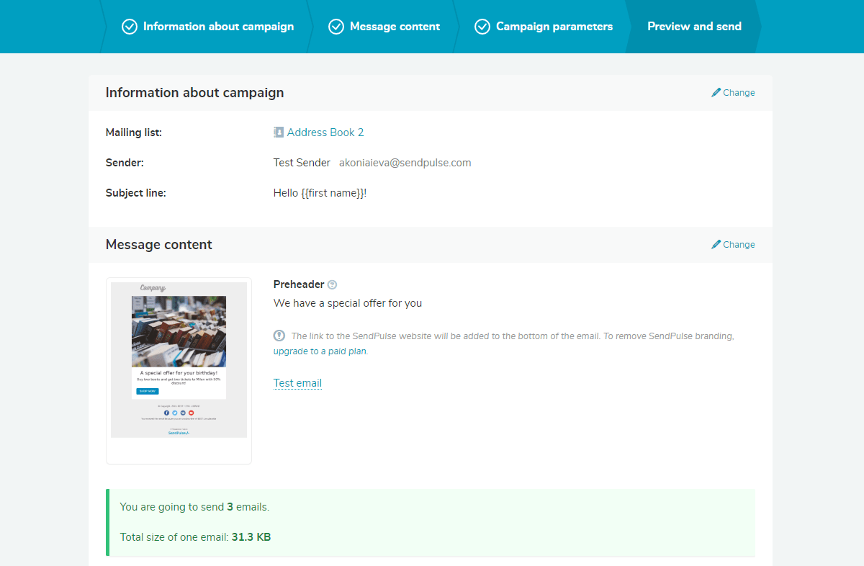Click the exclamation info icon by branding note
Viewport: 864px width, 566px height.
279,336
